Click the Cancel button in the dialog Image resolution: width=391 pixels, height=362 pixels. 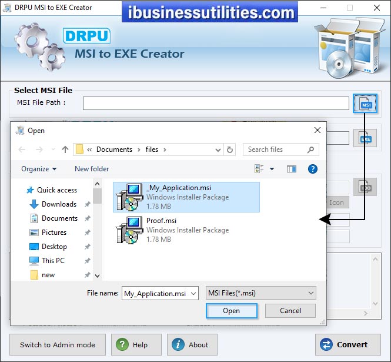(290, 311)
